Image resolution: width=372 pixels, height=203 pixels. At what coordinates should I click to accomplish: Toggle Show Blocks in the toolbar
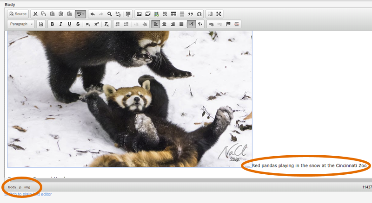coord(210,14)
